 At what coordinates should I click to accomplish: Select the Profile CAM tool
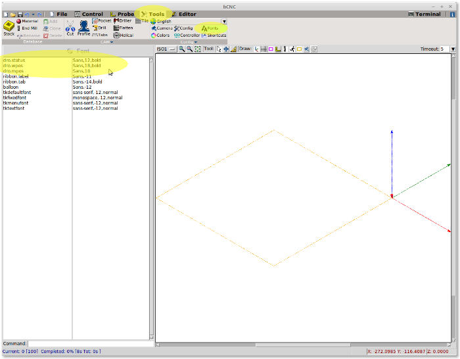(x=83, y=28)
